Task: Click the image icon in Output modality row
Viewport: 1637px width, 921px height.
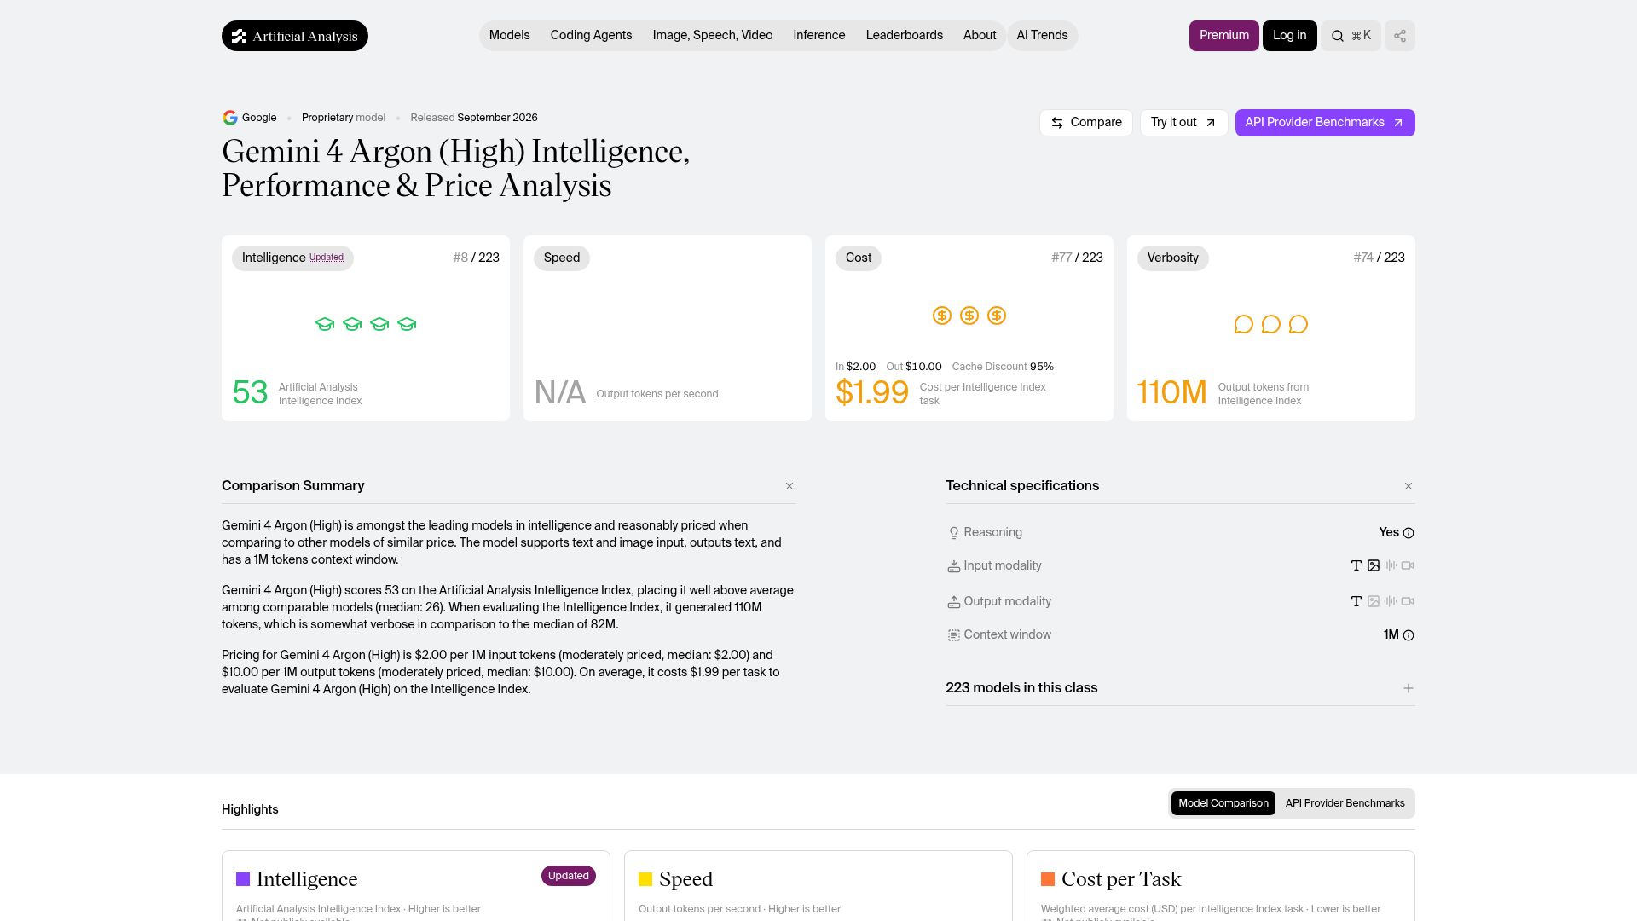Action: click(x=1374, y=601)
